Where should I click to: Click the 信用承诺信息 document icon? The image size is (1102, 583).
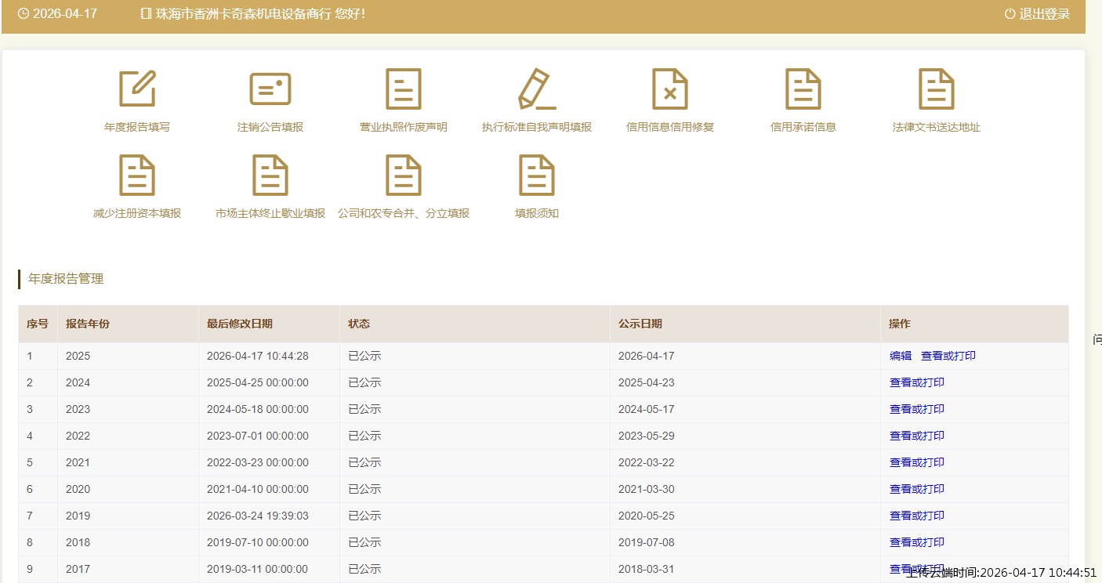(803, 89)
